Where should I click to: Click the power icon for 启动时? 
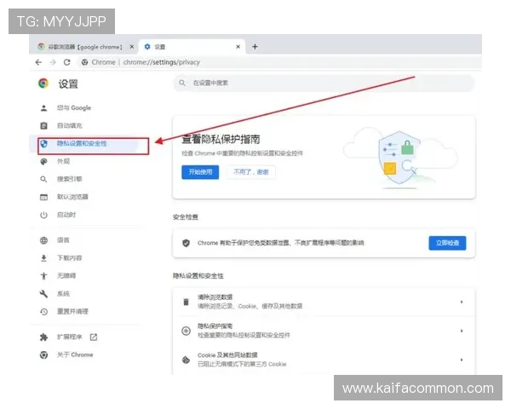[x=43, y=215]
